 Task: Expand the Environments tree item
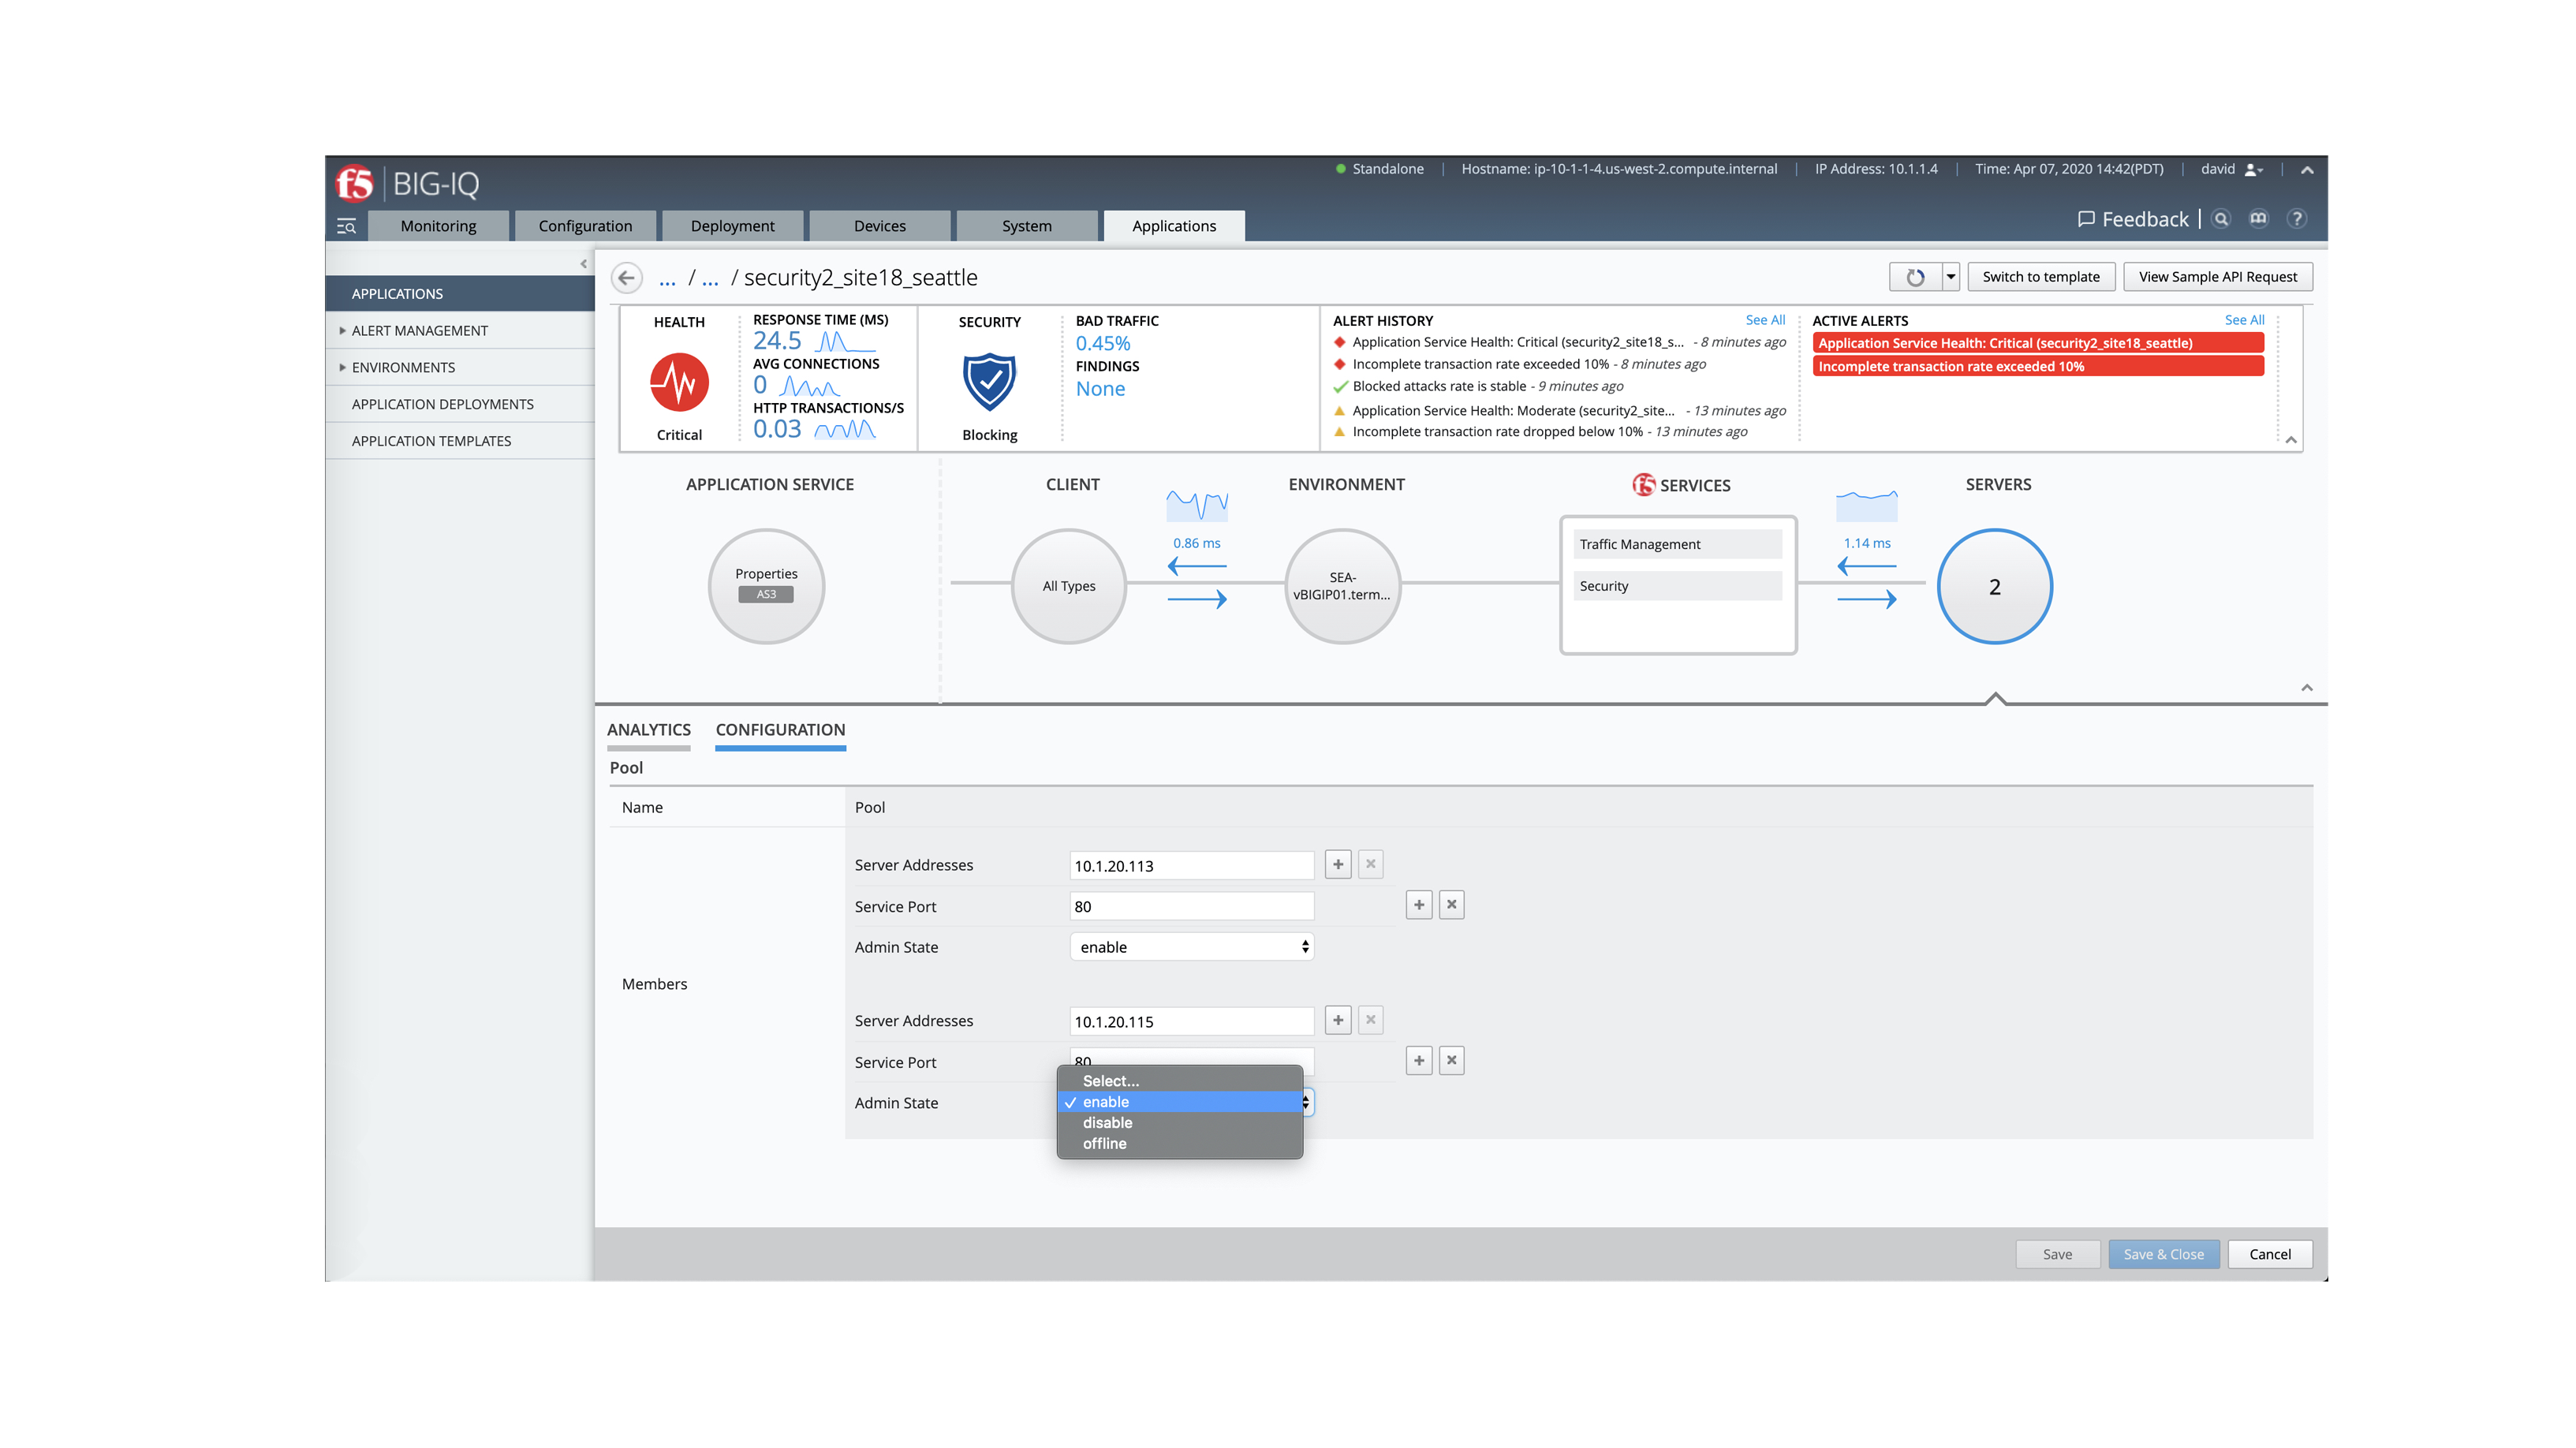pos(342,367)
